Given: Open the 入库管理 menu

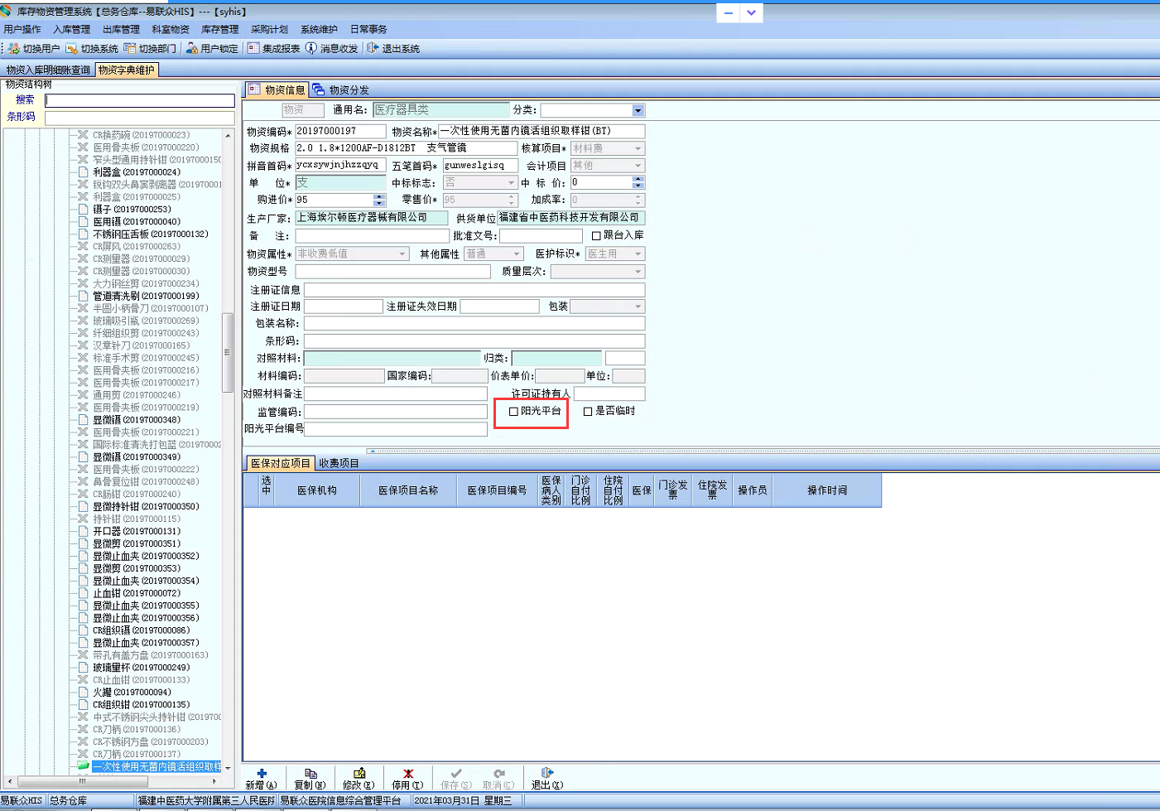Looking at the screenshot, I should click(71, 29).
